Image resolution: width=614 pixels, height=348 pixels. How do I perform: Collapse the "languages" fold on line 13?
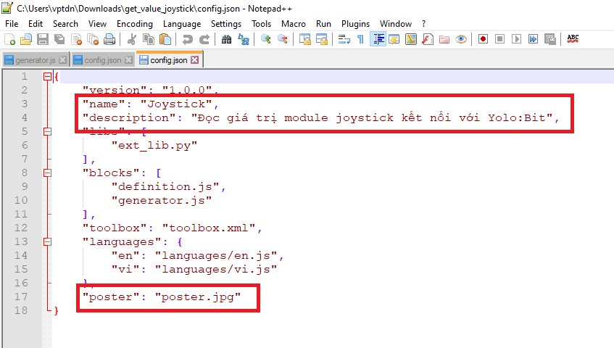click(47, 242)
